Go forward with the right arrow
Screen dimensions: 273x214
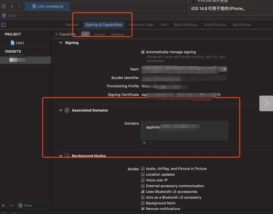19,6
